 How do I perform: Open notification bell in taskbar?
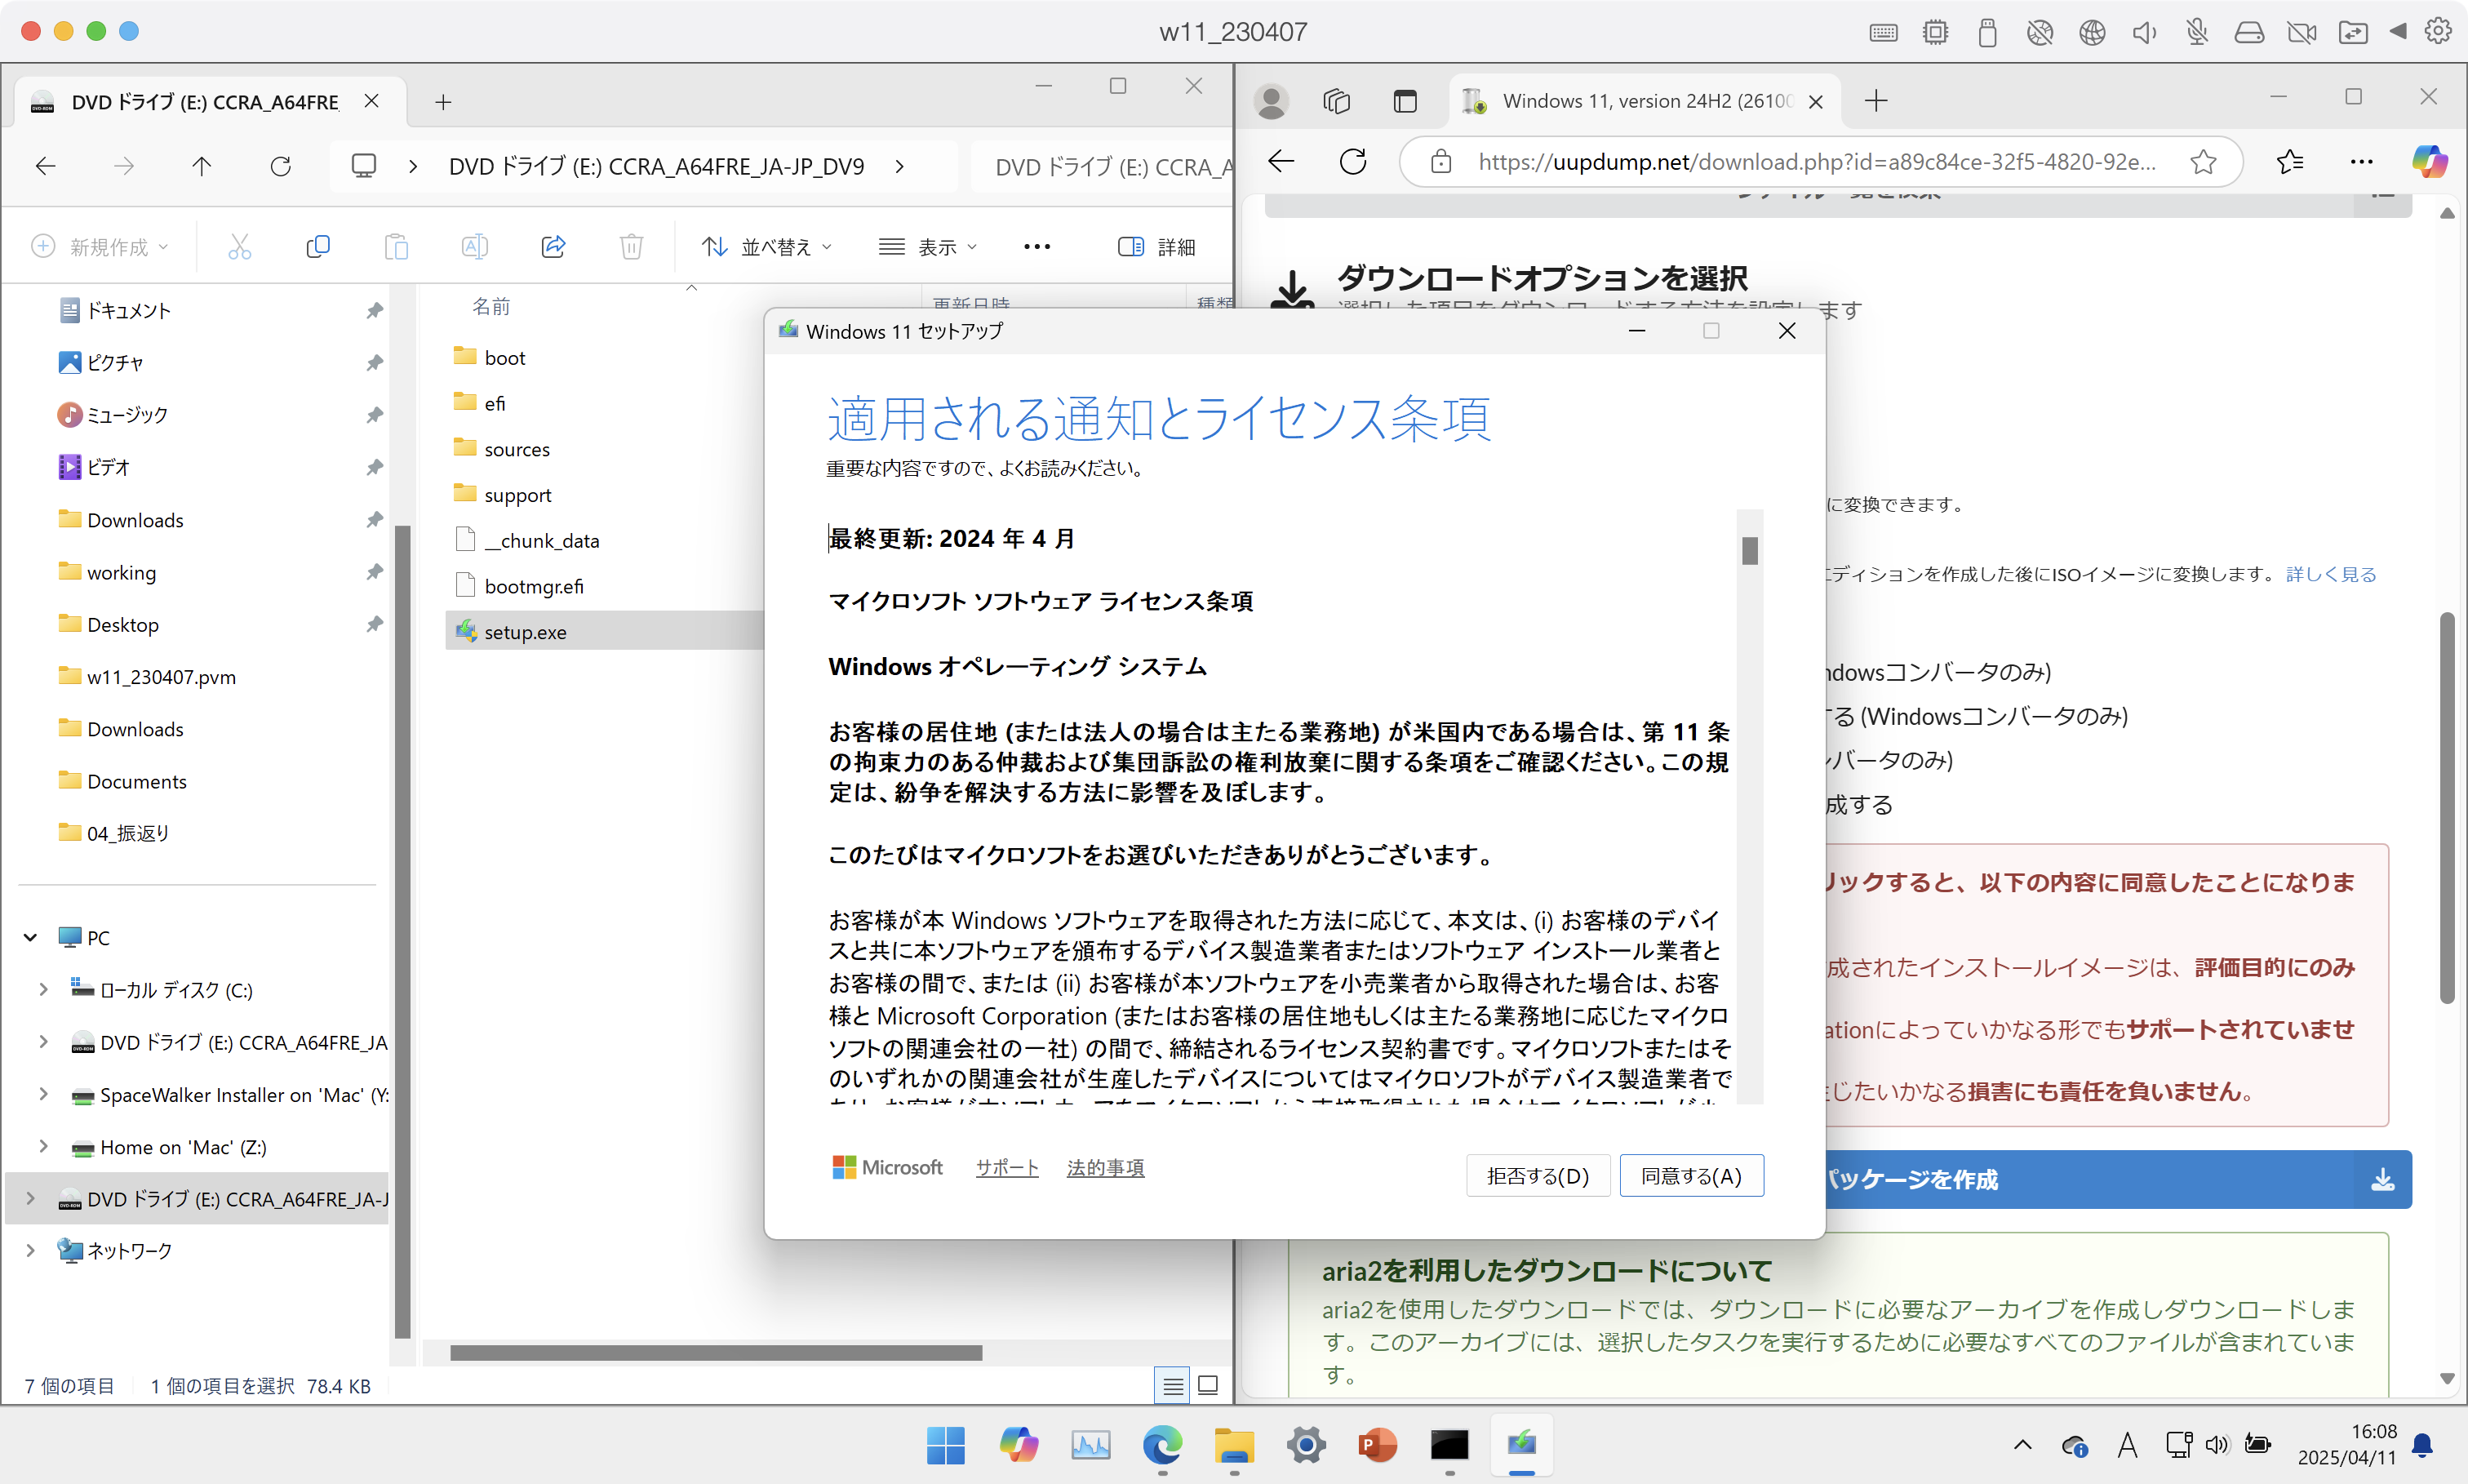click(2423, 1445)
